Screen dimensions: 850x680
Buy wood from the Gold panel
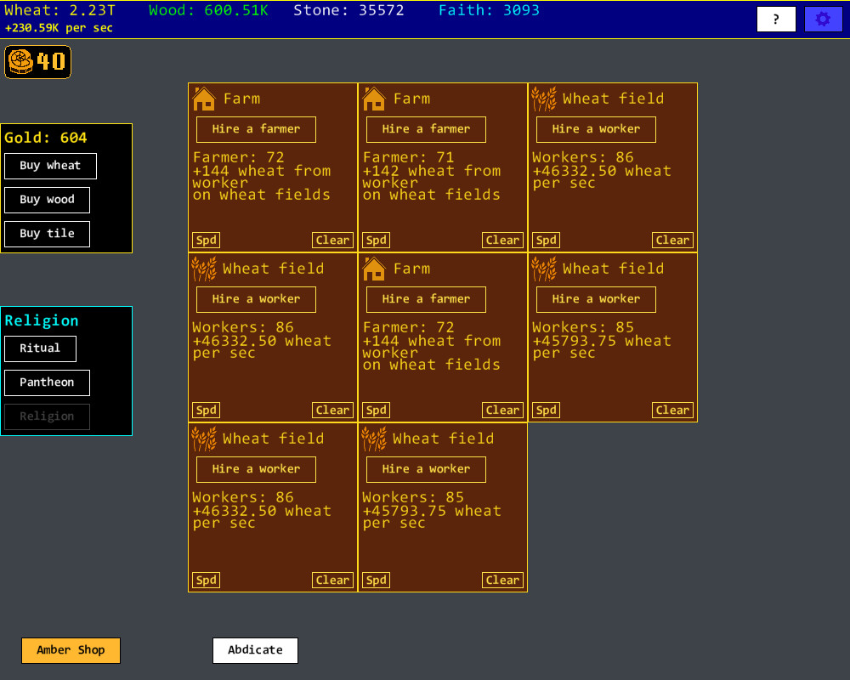coord(47,200)
